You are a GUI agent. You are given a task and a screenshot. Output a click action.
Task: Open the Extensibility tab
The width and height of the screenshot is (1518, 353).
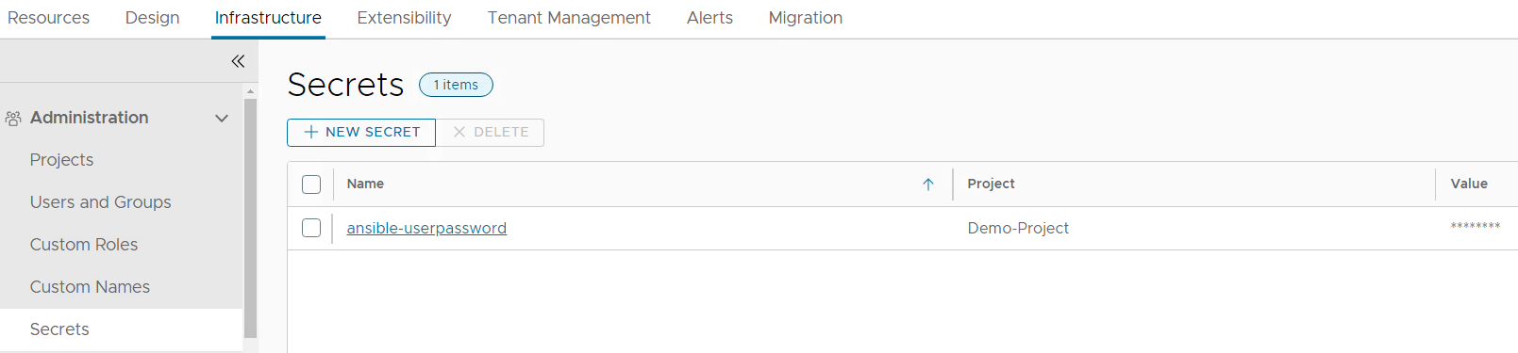coord(404,18)
